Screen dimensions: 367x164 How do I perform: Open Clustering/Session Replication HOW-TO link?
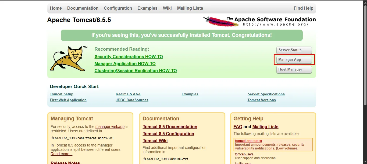click(x=136, y=71)
